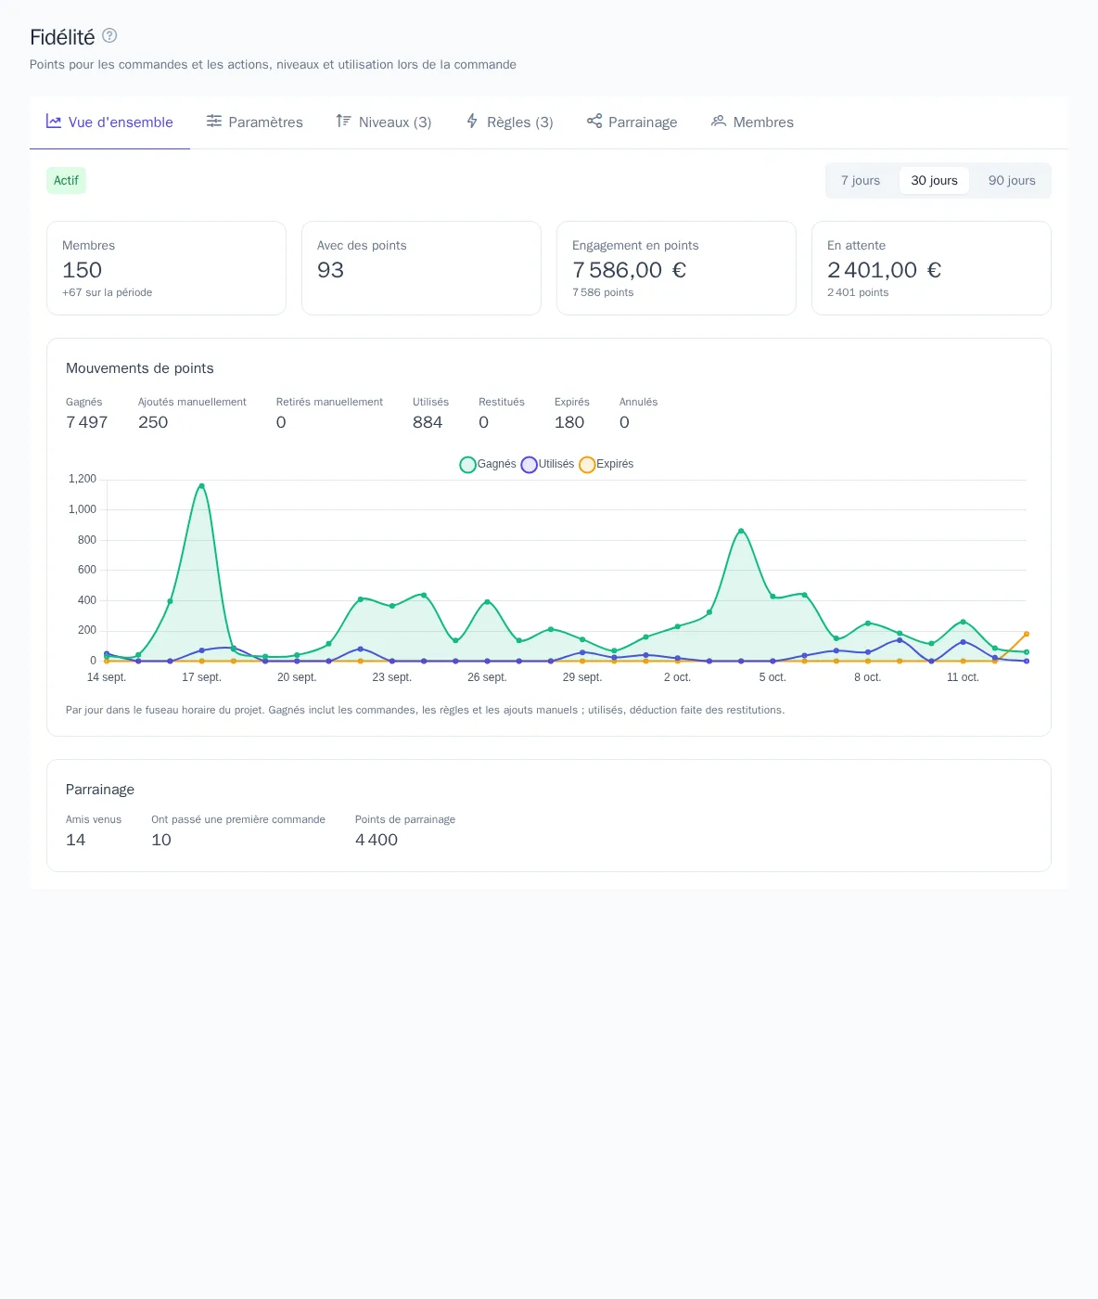Click the lightning bolt icon beside Règles (3)
This screenshot has height=1299, width=1098.
472,122
